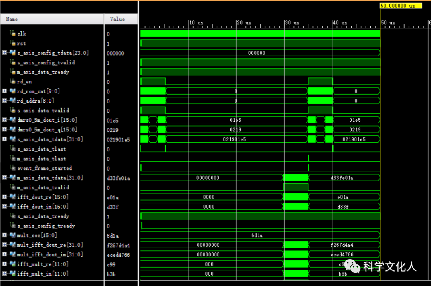Click the mult_coe bus icon
This screenshot has width=431, height=286.
12,235
